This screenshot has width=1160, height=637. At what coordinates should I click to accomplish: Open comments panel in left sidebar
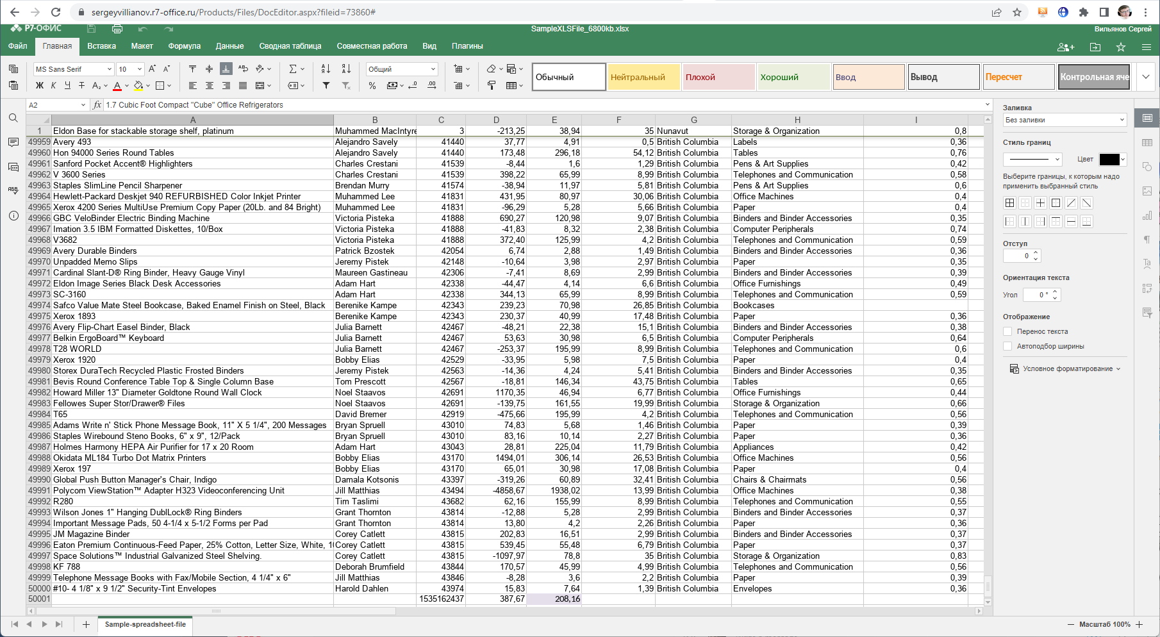point(13,142)
